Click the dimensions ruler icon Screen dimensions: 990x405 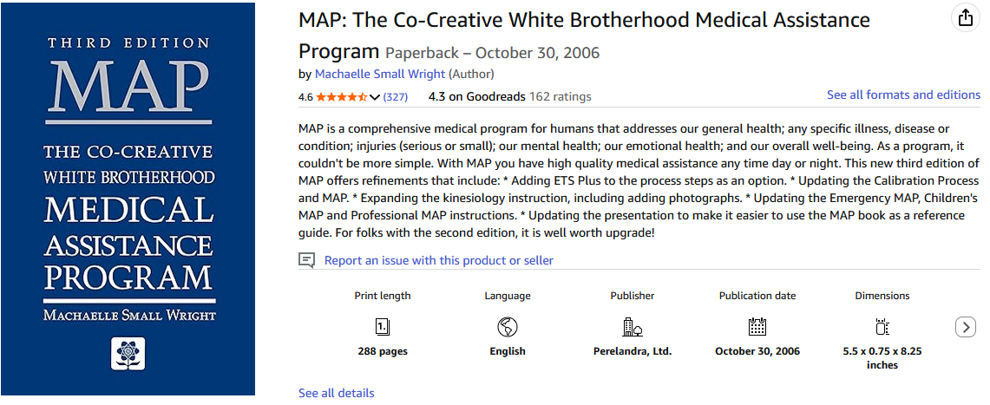tap(882, 327)
